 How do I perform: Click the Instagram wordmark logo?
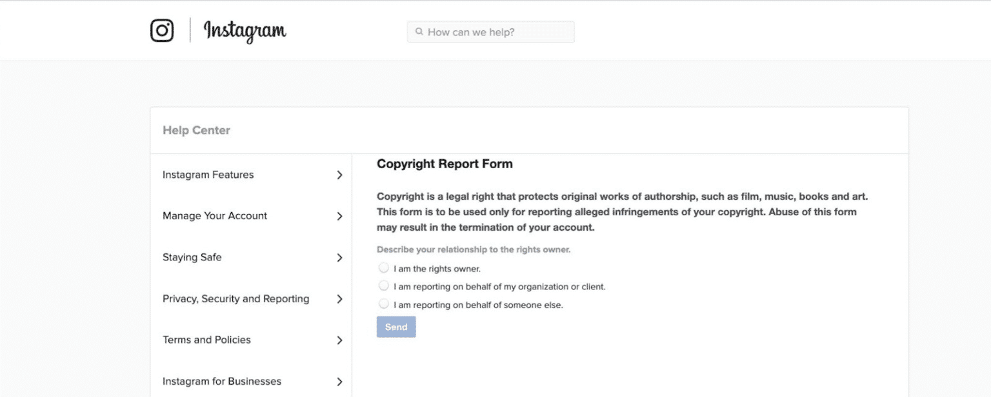pyautogui.click(x=245, y=31)
